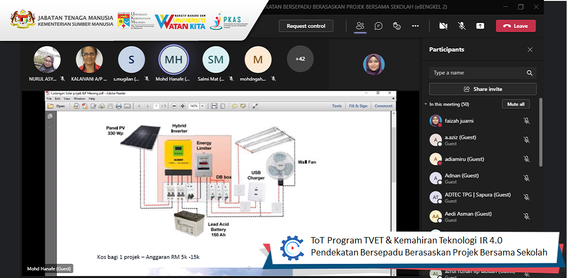Viewport: 567px width, 278px height.
Task: Close the Participants panel
Action: (x=530, y=49)
